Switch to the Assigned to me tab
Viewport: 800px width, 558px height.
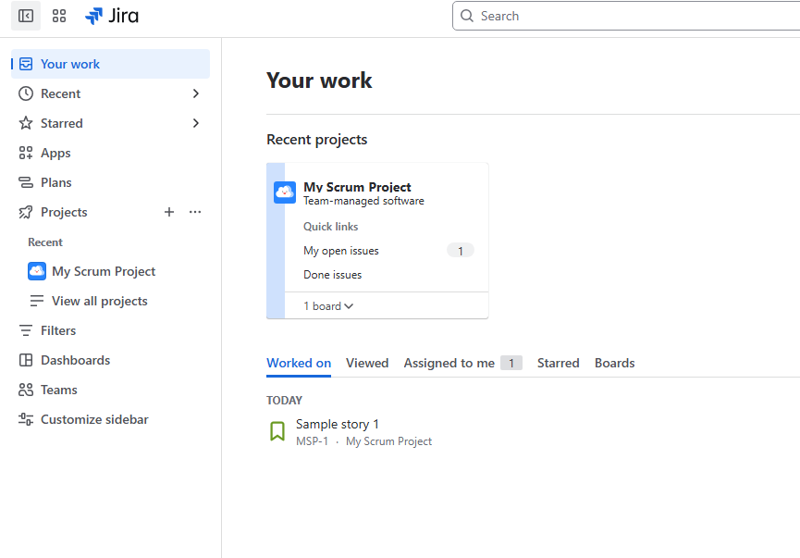449,363
